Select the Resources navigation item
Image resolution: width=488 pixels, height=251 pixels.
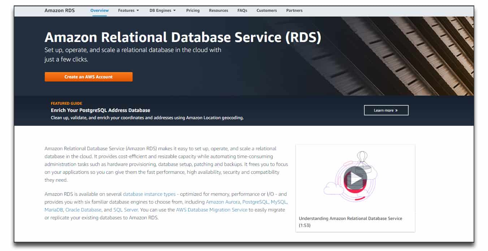219,10
